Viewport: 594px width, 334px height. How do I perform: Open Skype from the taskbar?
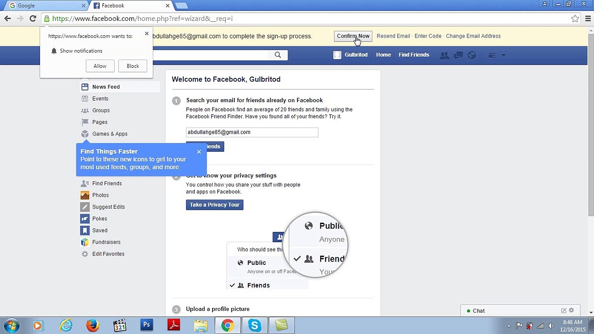pyautogui.click(x=254, y=325)
